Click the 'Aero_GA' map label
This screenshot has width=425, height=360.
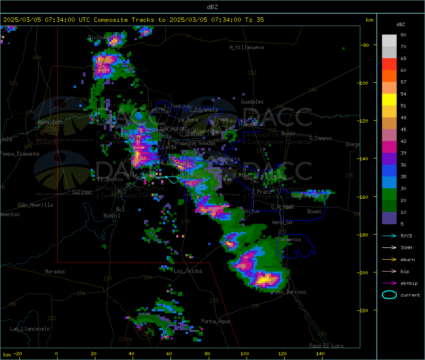coord(282,222)
